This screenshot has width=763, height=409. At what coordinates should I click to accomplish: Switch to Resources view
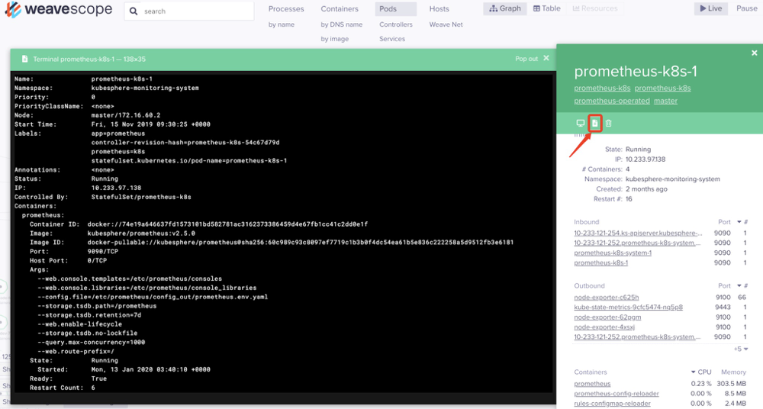595,8
